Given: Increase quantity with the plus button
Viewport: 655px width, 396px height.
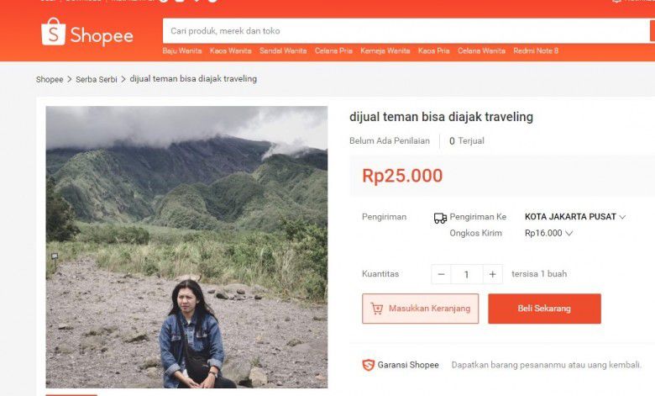Looking at the screenshot, I should click(x=492, y=274).
